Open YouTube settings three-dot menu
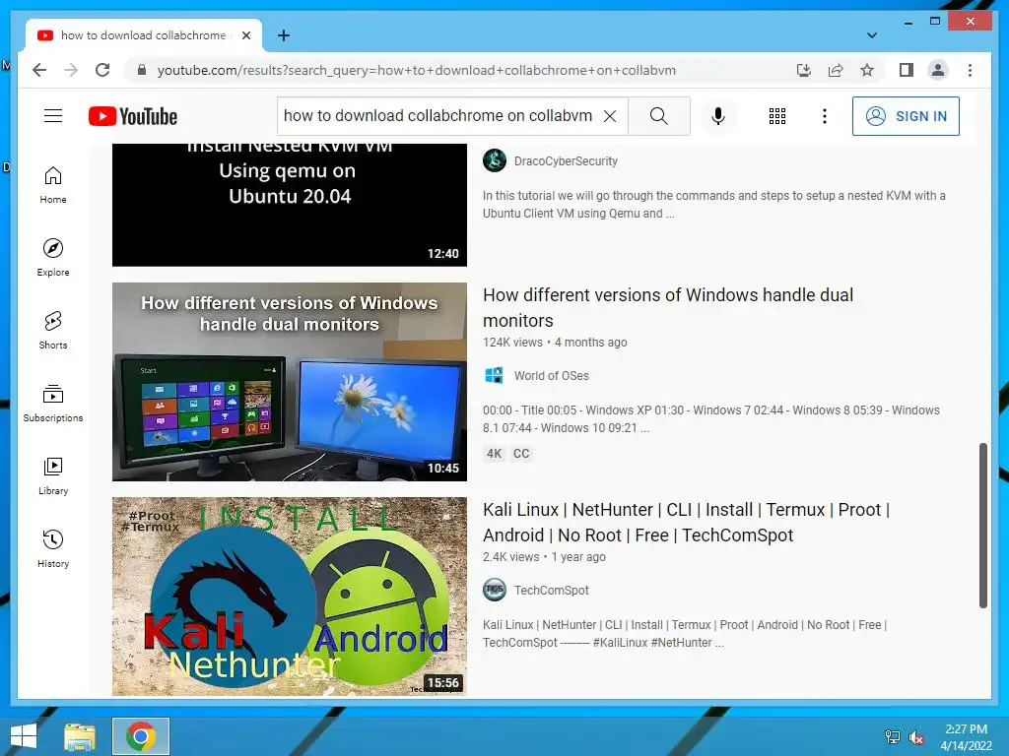 [x=825, y=116]
